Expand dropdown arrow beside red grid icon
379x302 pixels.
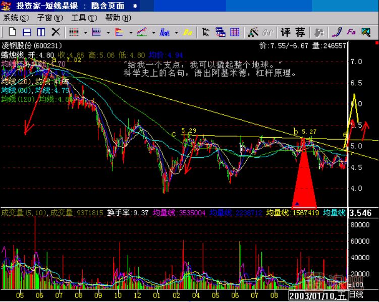(85, 33)
